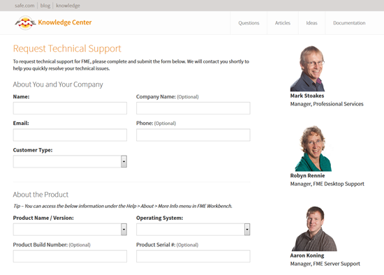Click Robyn Rennie's photo
384x275 pixels.
tap(313, 149)
